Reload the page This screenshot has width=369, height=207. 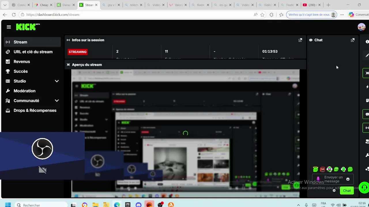(x=14, y=15)
